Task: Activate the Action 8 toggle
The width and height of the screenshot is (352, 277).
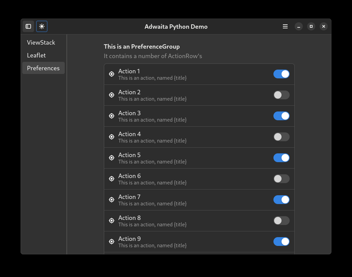Action: [x=281, y=221]
